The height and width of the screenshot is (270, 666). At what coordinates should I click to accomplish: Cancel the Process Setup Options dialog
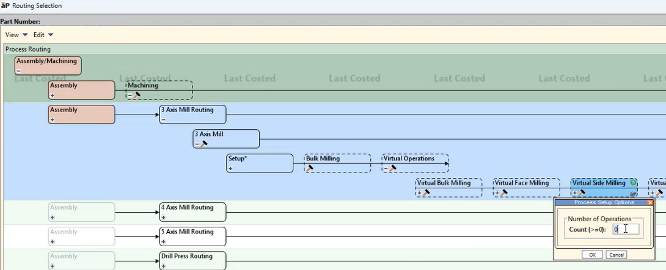(x=617, y=255)
